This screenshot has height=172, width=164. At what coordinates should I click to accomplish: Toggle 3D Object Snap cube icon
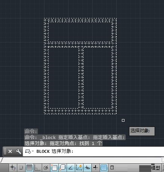[62, 167]
